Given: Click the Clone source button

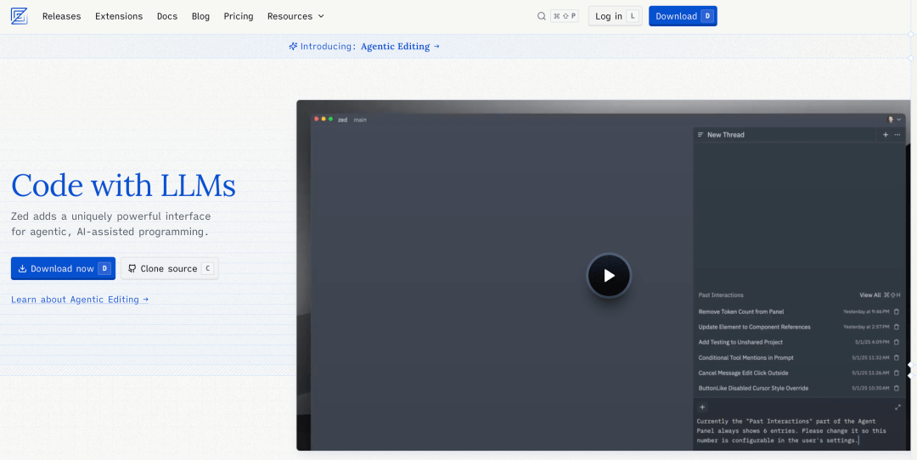Looking at the screenshot, I should (170, 269).
